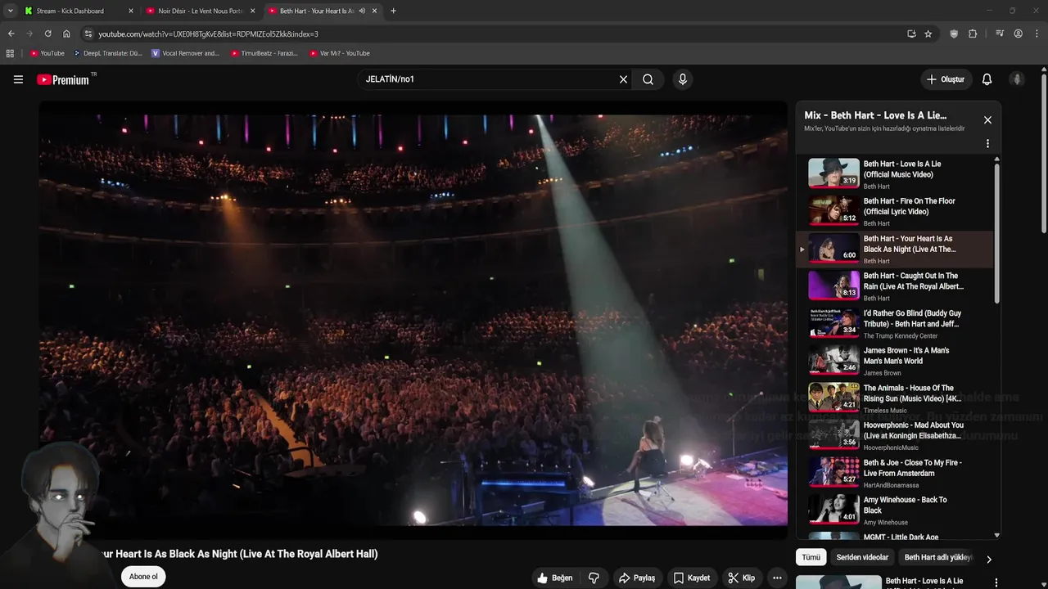Save video with Kaydet
The width and height of the screenshot is (1048, 589).
pyautogui.click(x=692, y=578)
